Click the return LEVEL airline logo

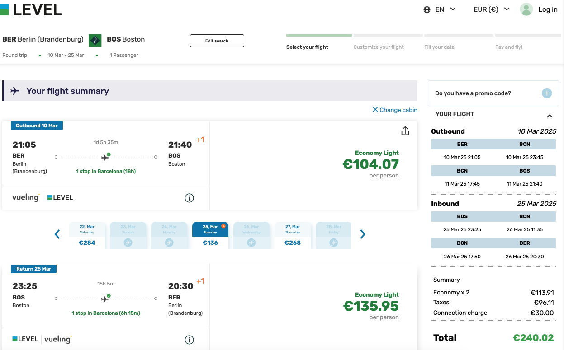click(25, 339)
